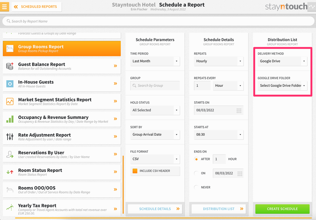
Task: Click the report list vertical scrollbar
Action: 123,185
